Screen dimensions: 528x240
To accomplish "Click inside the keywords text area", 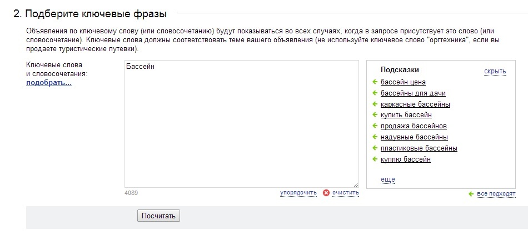I will pos(242,124).
